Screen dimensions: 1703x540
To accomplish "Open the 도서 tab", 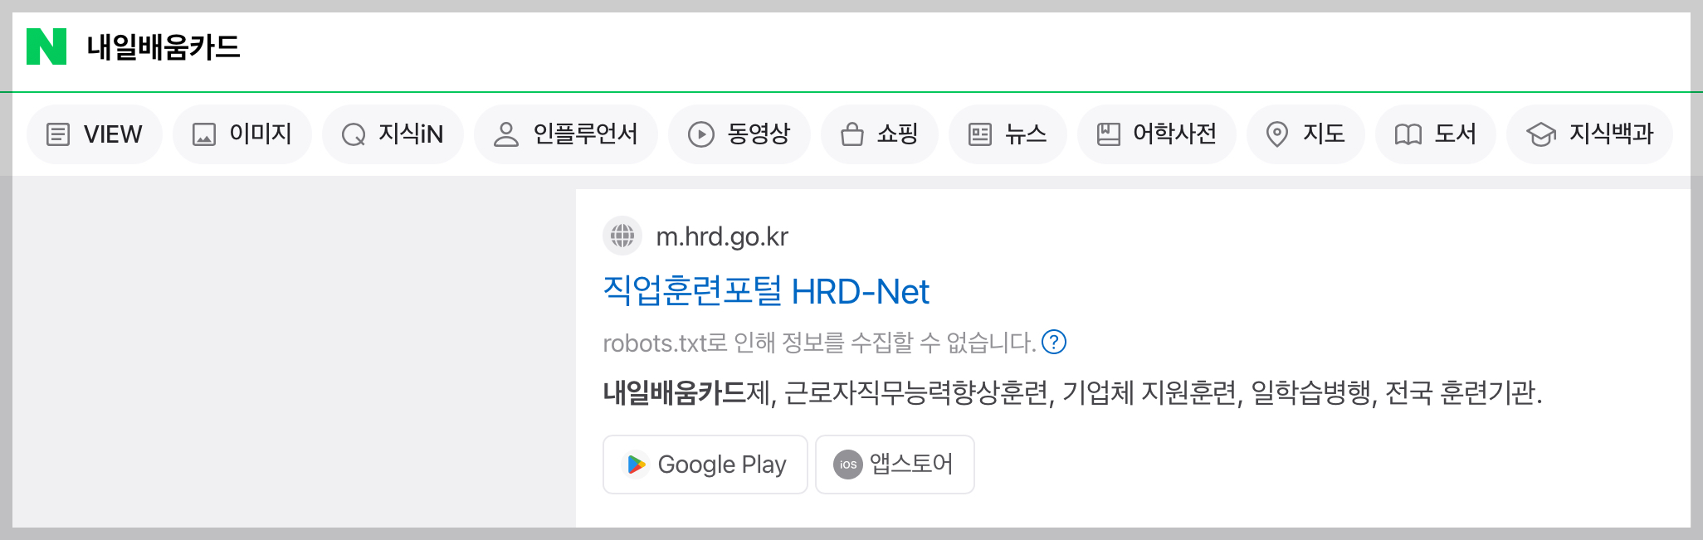I will tap(1436, 134).
